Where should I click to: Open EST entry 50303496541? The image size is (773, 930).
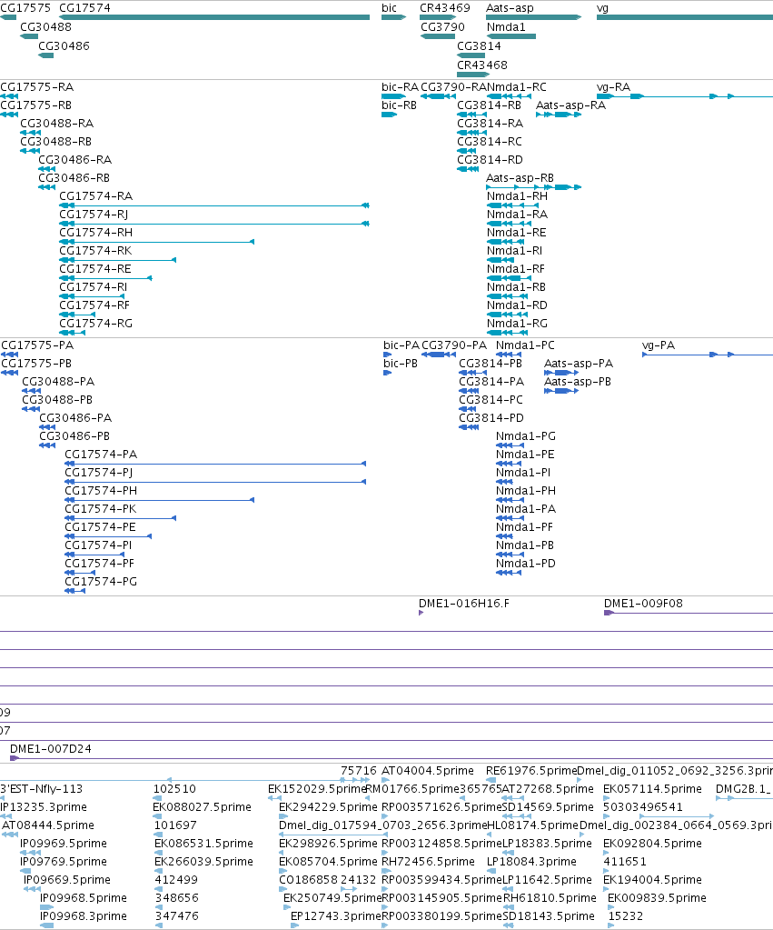point(642,807)
